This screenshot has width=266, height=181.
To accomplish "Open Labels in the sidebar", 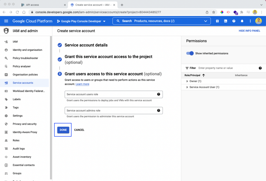I will 24,99.
